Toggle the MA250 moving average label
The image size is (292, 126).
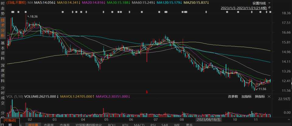tap(196, 3)
